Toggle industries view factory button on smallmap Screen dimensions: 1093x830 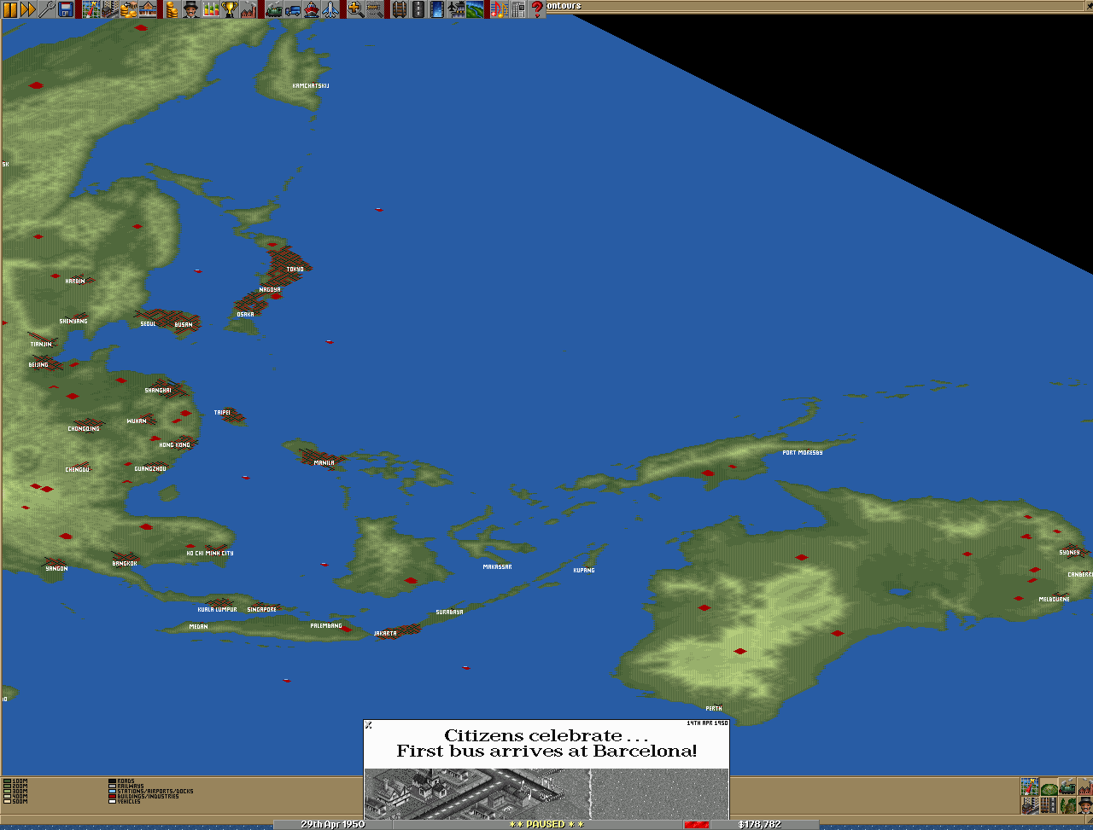pyautogui.click(x=1085, y=786)
